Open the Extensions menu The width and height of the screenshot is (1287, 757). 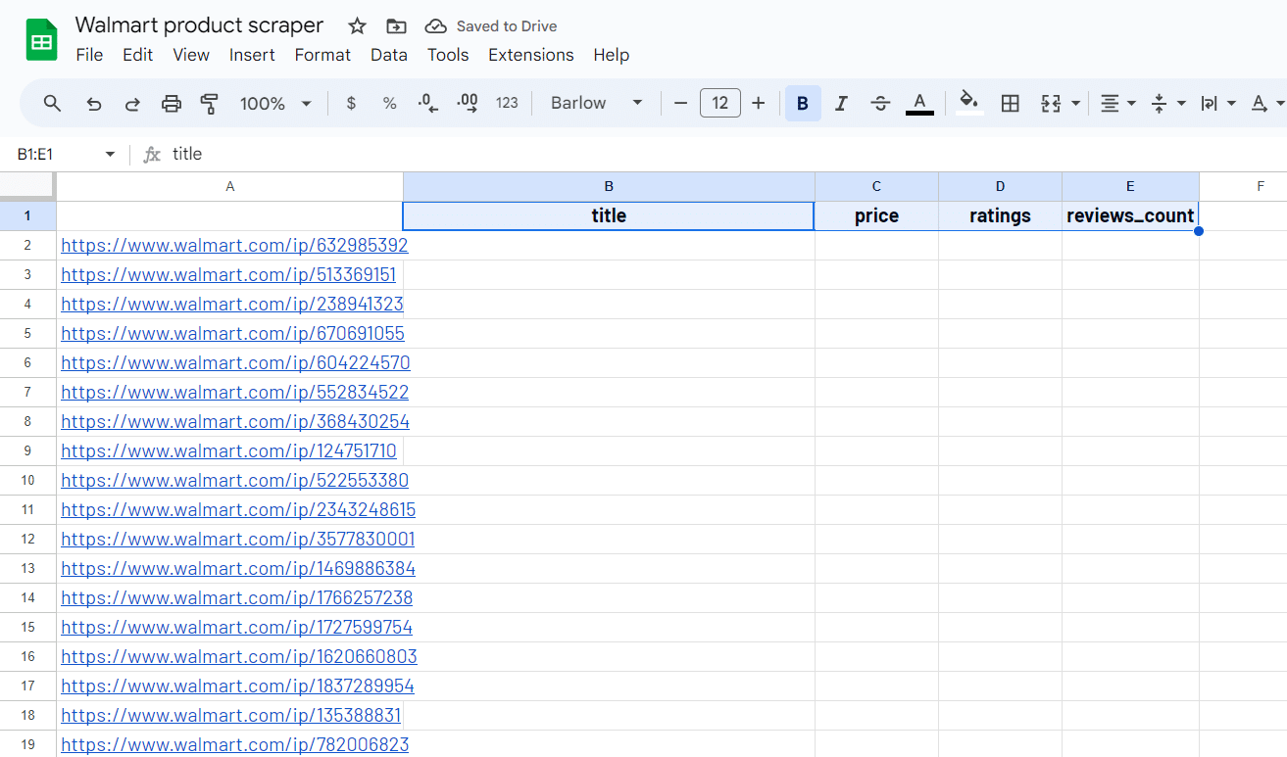(x=530, y=55)
